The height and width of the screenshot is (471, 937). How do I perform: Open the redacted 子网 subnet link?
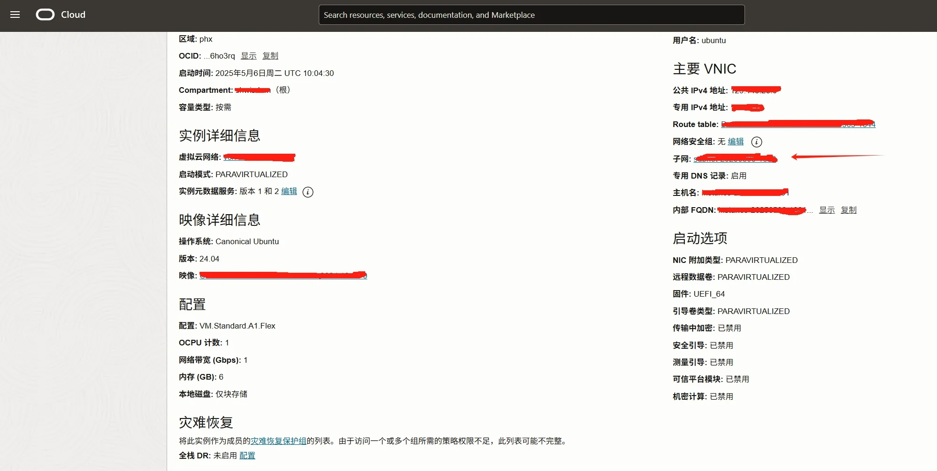tap(735, 159)
